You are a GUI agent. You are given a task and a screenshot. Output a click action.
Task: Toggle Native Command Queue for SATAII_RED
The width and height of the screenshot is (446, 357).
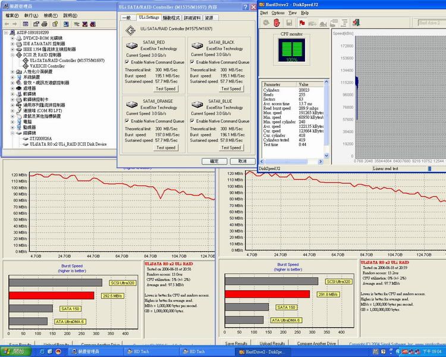point(127,62)
